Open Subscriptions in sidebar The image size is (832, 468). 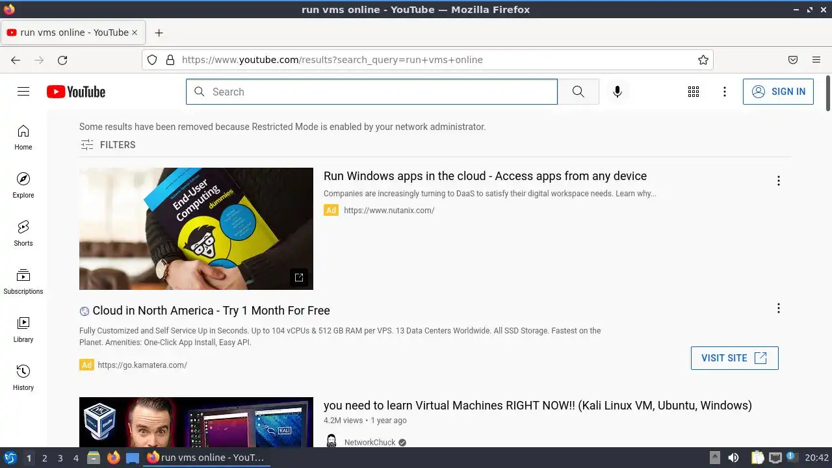click(x=23, y=281)
